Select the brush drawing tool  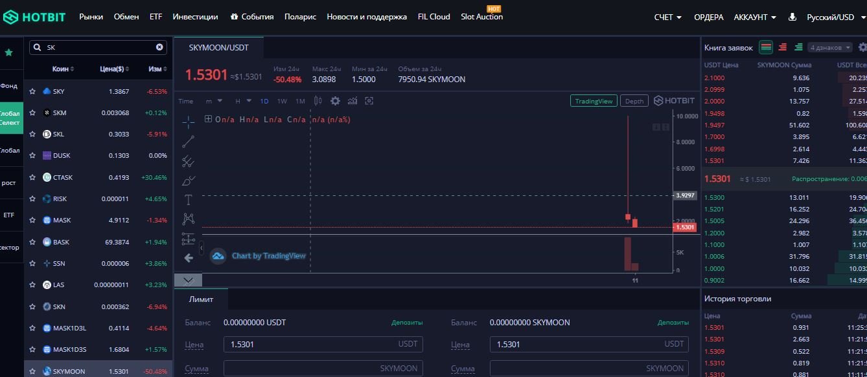click(x=188, y=180)
